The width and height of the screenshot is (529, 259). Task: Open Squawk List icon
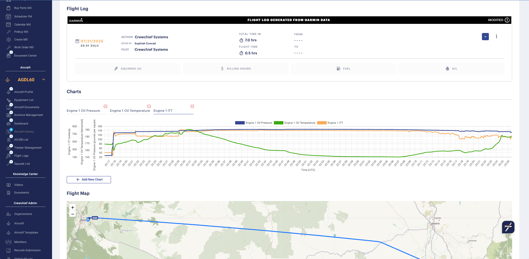9,164
